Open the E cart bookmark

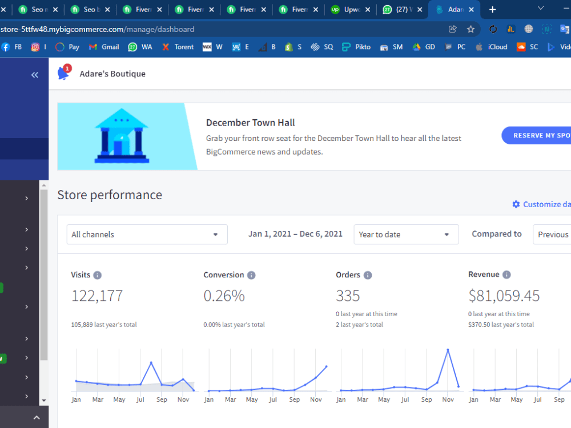[x=241, y=47]
